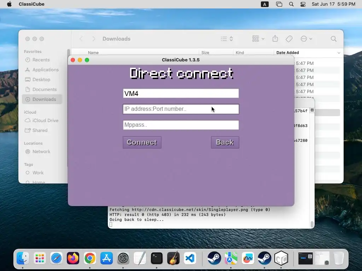Open System Preferences from the Dock
362x271 pixels.
(123, 258)
